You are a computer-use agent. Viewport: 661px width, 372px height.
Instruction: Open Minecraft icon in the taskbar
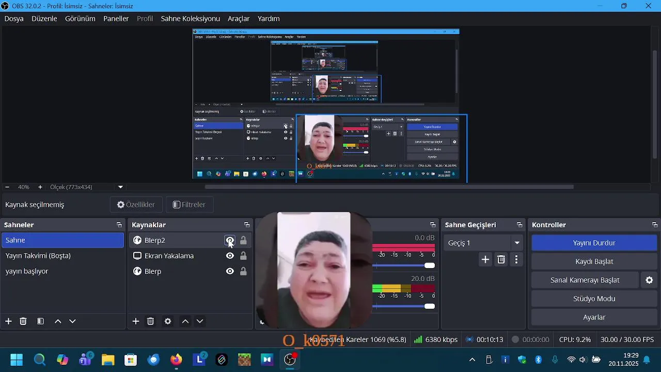(244, 360)
